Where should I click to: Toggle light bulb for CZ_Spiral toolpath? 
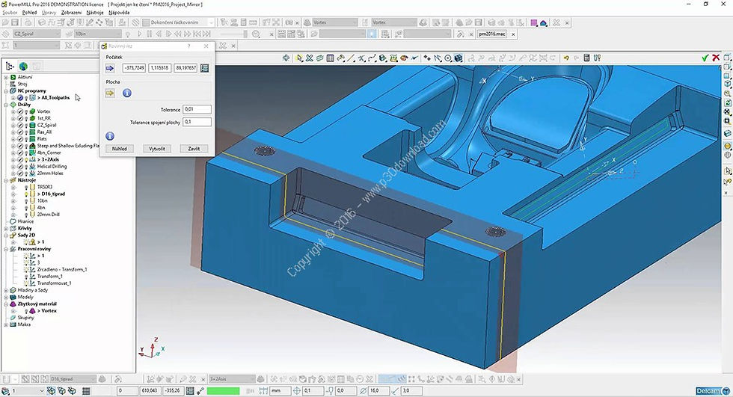(26, 125)
